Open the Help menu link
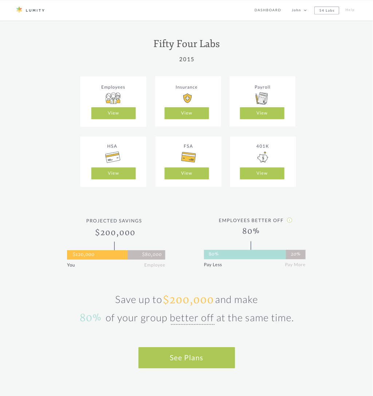 point(350,10)
